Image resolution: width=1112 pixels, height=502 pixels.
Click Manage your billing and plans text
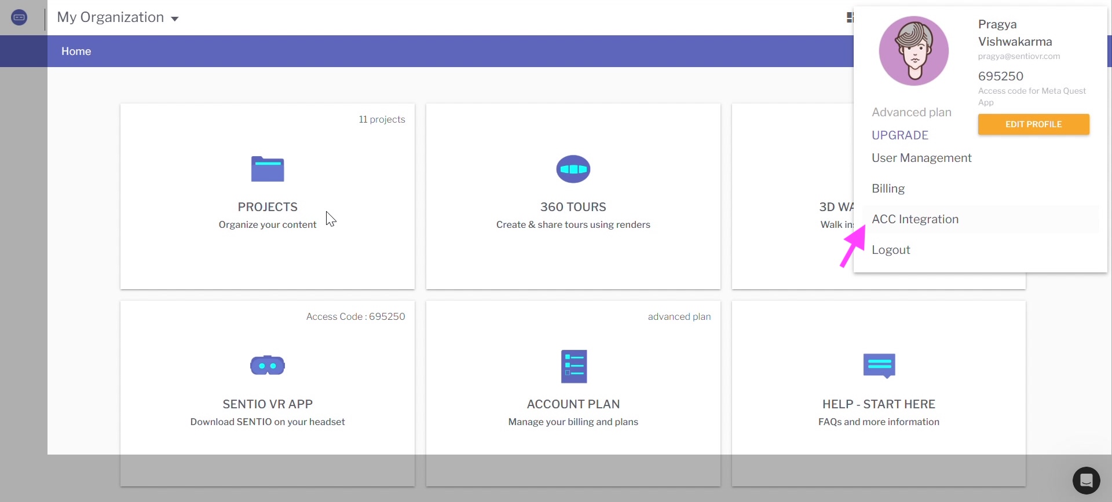[x=573, y=422]
